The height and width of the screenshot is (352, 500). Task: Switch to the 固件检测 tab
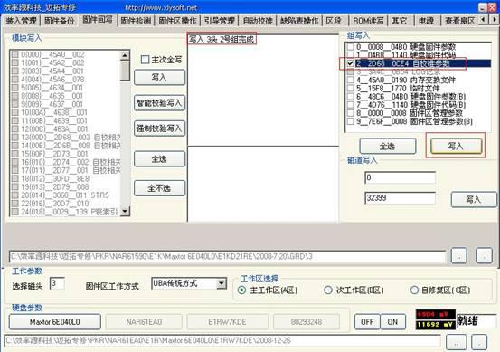(136, 21)
